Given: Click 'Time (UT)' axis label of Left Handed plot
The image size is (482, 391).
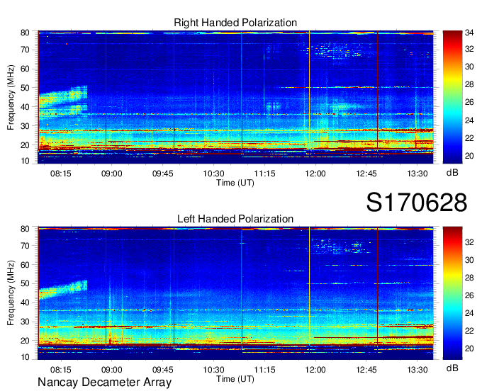Looking at the screenshot, I should point(235,379).
